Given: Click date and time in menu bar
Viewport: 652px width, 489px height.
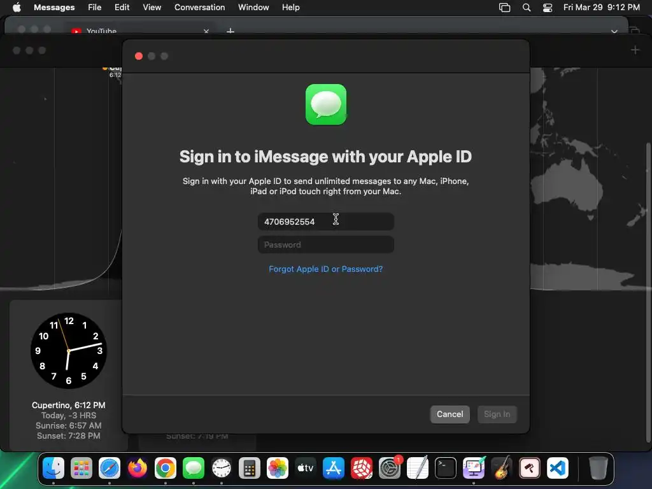Looking at the screenshot, I should (601, 8).
